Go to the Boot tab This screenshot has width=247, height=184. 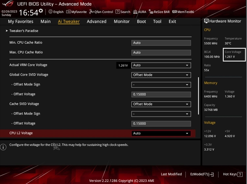point(141,21)
